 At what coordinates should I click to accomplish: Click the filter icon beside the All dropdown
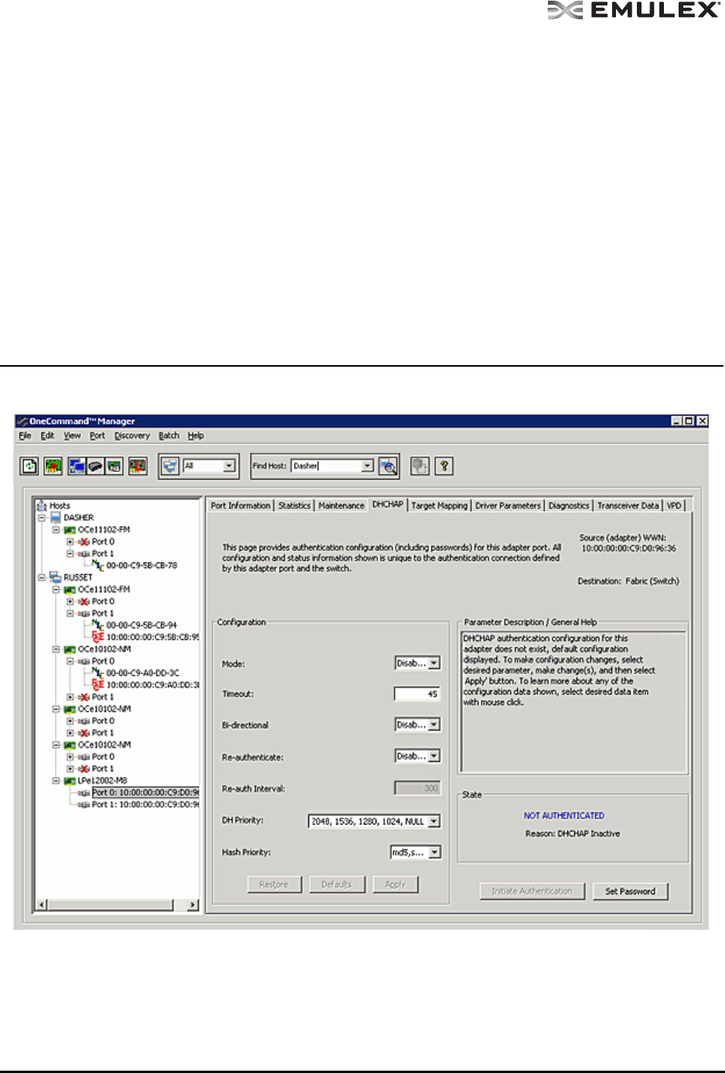170,466
